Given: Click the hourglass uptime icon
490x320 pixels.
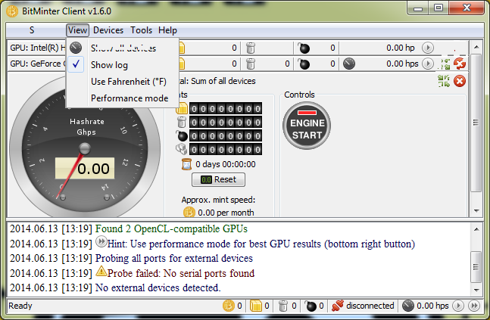Looking at the screenshot, I should pos(186,164).
